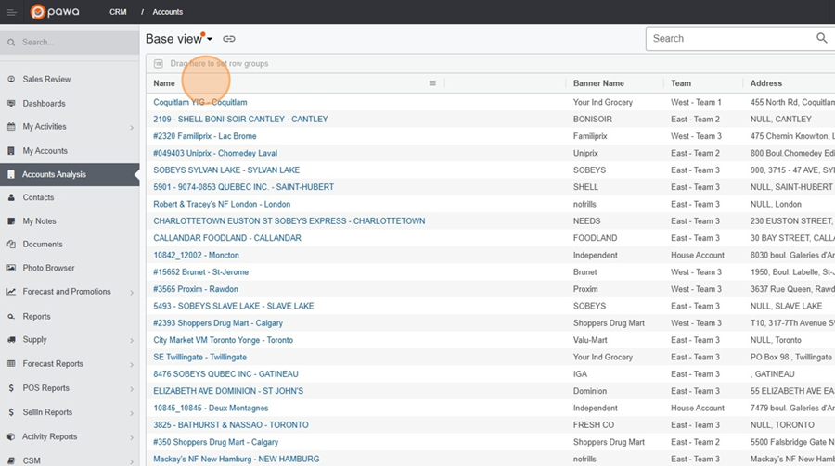Open Dashboards menu item

tap(45, 103)
